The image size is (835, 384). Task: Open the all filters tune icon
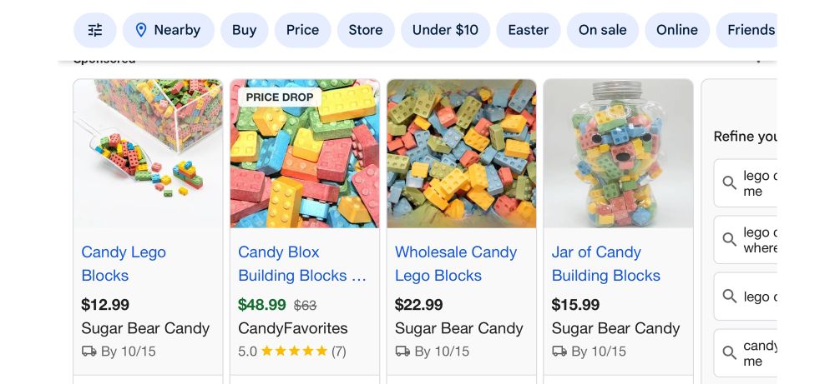pyautogui.click(x=95, y=30)
